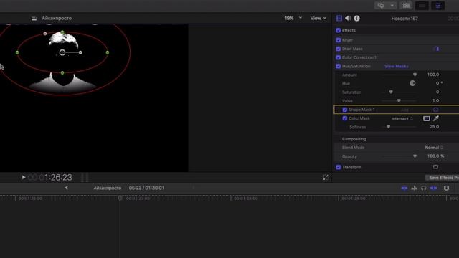Adjust the Saturation slider handle
The image size is (459, 258).
click(391, 92)
